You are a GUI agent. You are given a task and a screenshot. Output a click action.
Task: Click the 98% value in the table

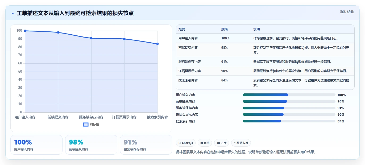(x=225, y=48)
